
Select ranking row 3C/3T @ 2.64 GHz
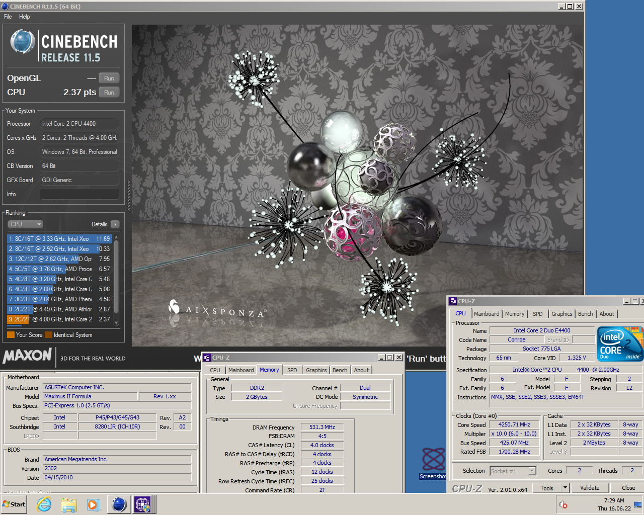point(60,299)
